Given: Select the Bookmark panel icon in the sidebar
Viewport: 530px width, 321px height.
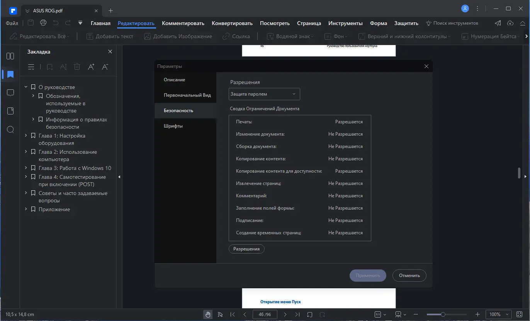Looking at the screenshot, I should coord(10,74).
